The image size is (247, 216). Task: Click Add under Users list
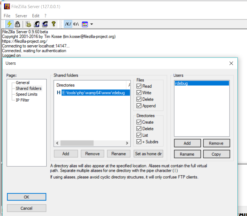pos(187,143)
